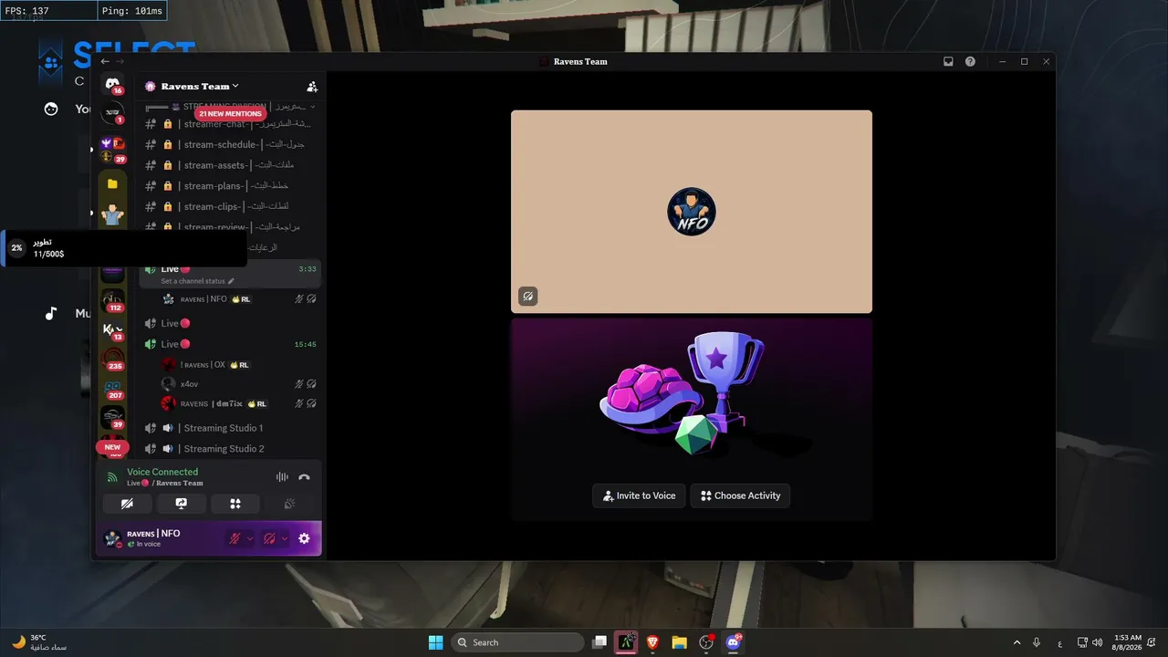Click the NEW servers indicator pill
Screen dimensions: 1168x657
click(112, 447)
